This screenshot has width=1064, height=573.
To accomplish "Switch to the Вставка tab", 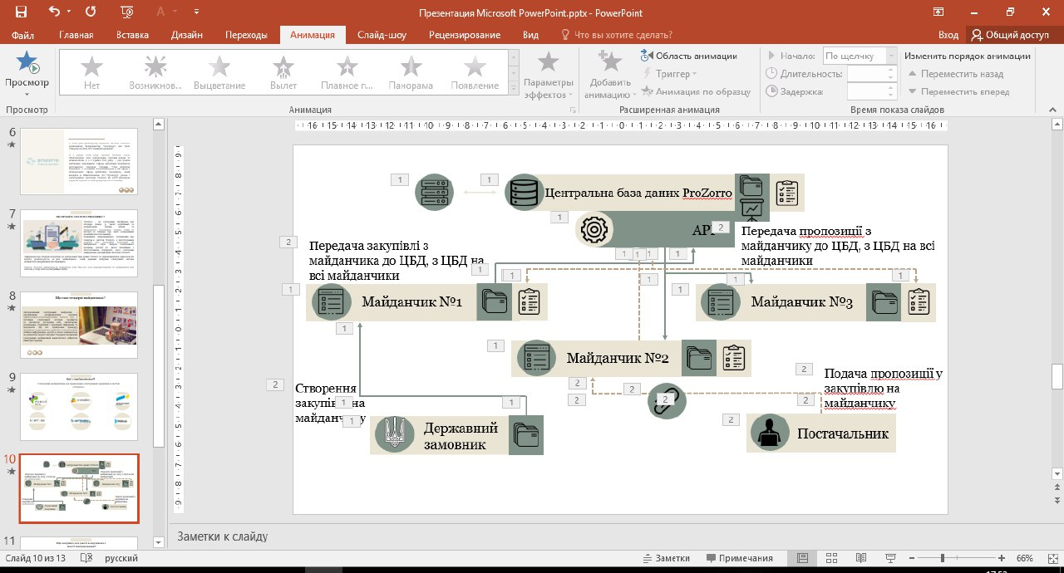I will (x=133, y=35).
